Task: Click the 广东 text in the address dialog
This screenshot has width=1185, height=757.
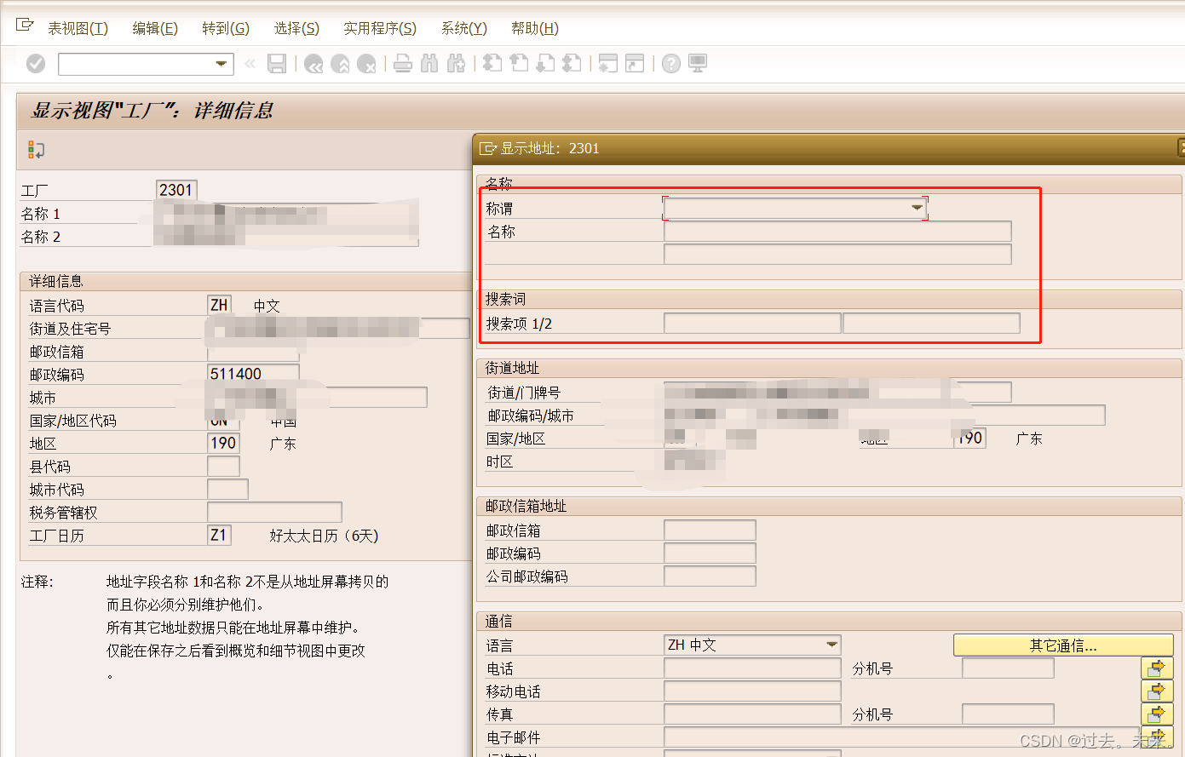Action: [1029, 439]
